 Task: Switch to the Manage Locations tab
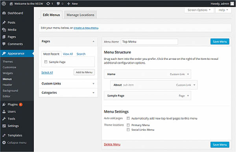80,15
